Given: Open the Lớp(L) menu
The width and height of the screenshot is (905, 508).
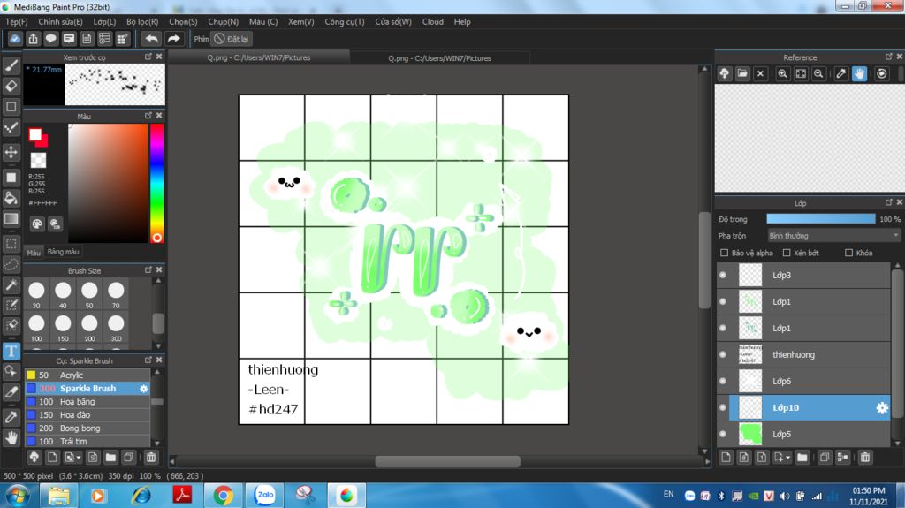Looking at the screenshot, I should tap(104, 21).
